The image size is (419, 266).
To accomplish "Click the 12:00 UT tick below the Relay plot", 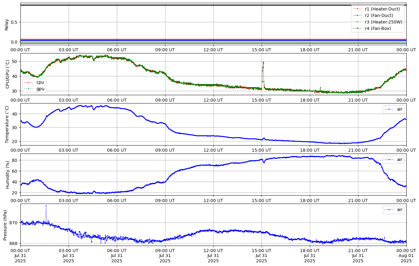I will [x=213, y=49].
